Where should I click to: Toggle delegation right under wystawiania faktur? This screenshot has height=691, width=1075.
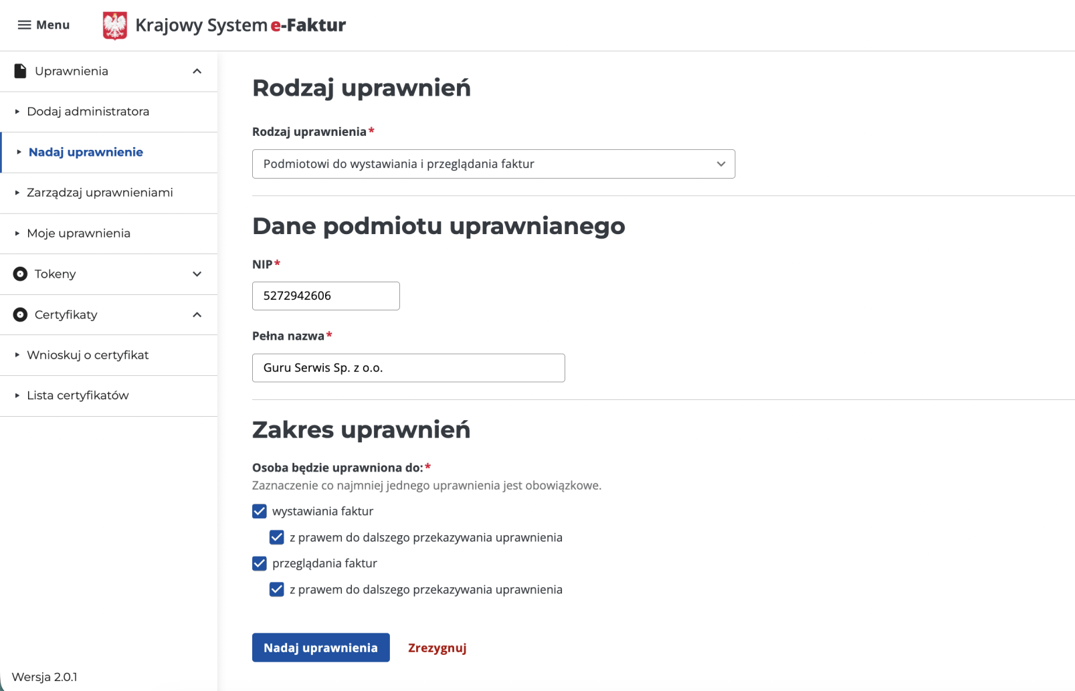click(x=277, y=538)
